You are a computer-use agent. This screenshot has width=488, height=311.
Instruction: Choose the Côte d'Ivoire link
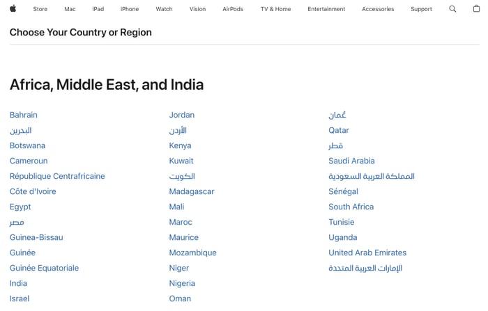click(x=33, y=191)
